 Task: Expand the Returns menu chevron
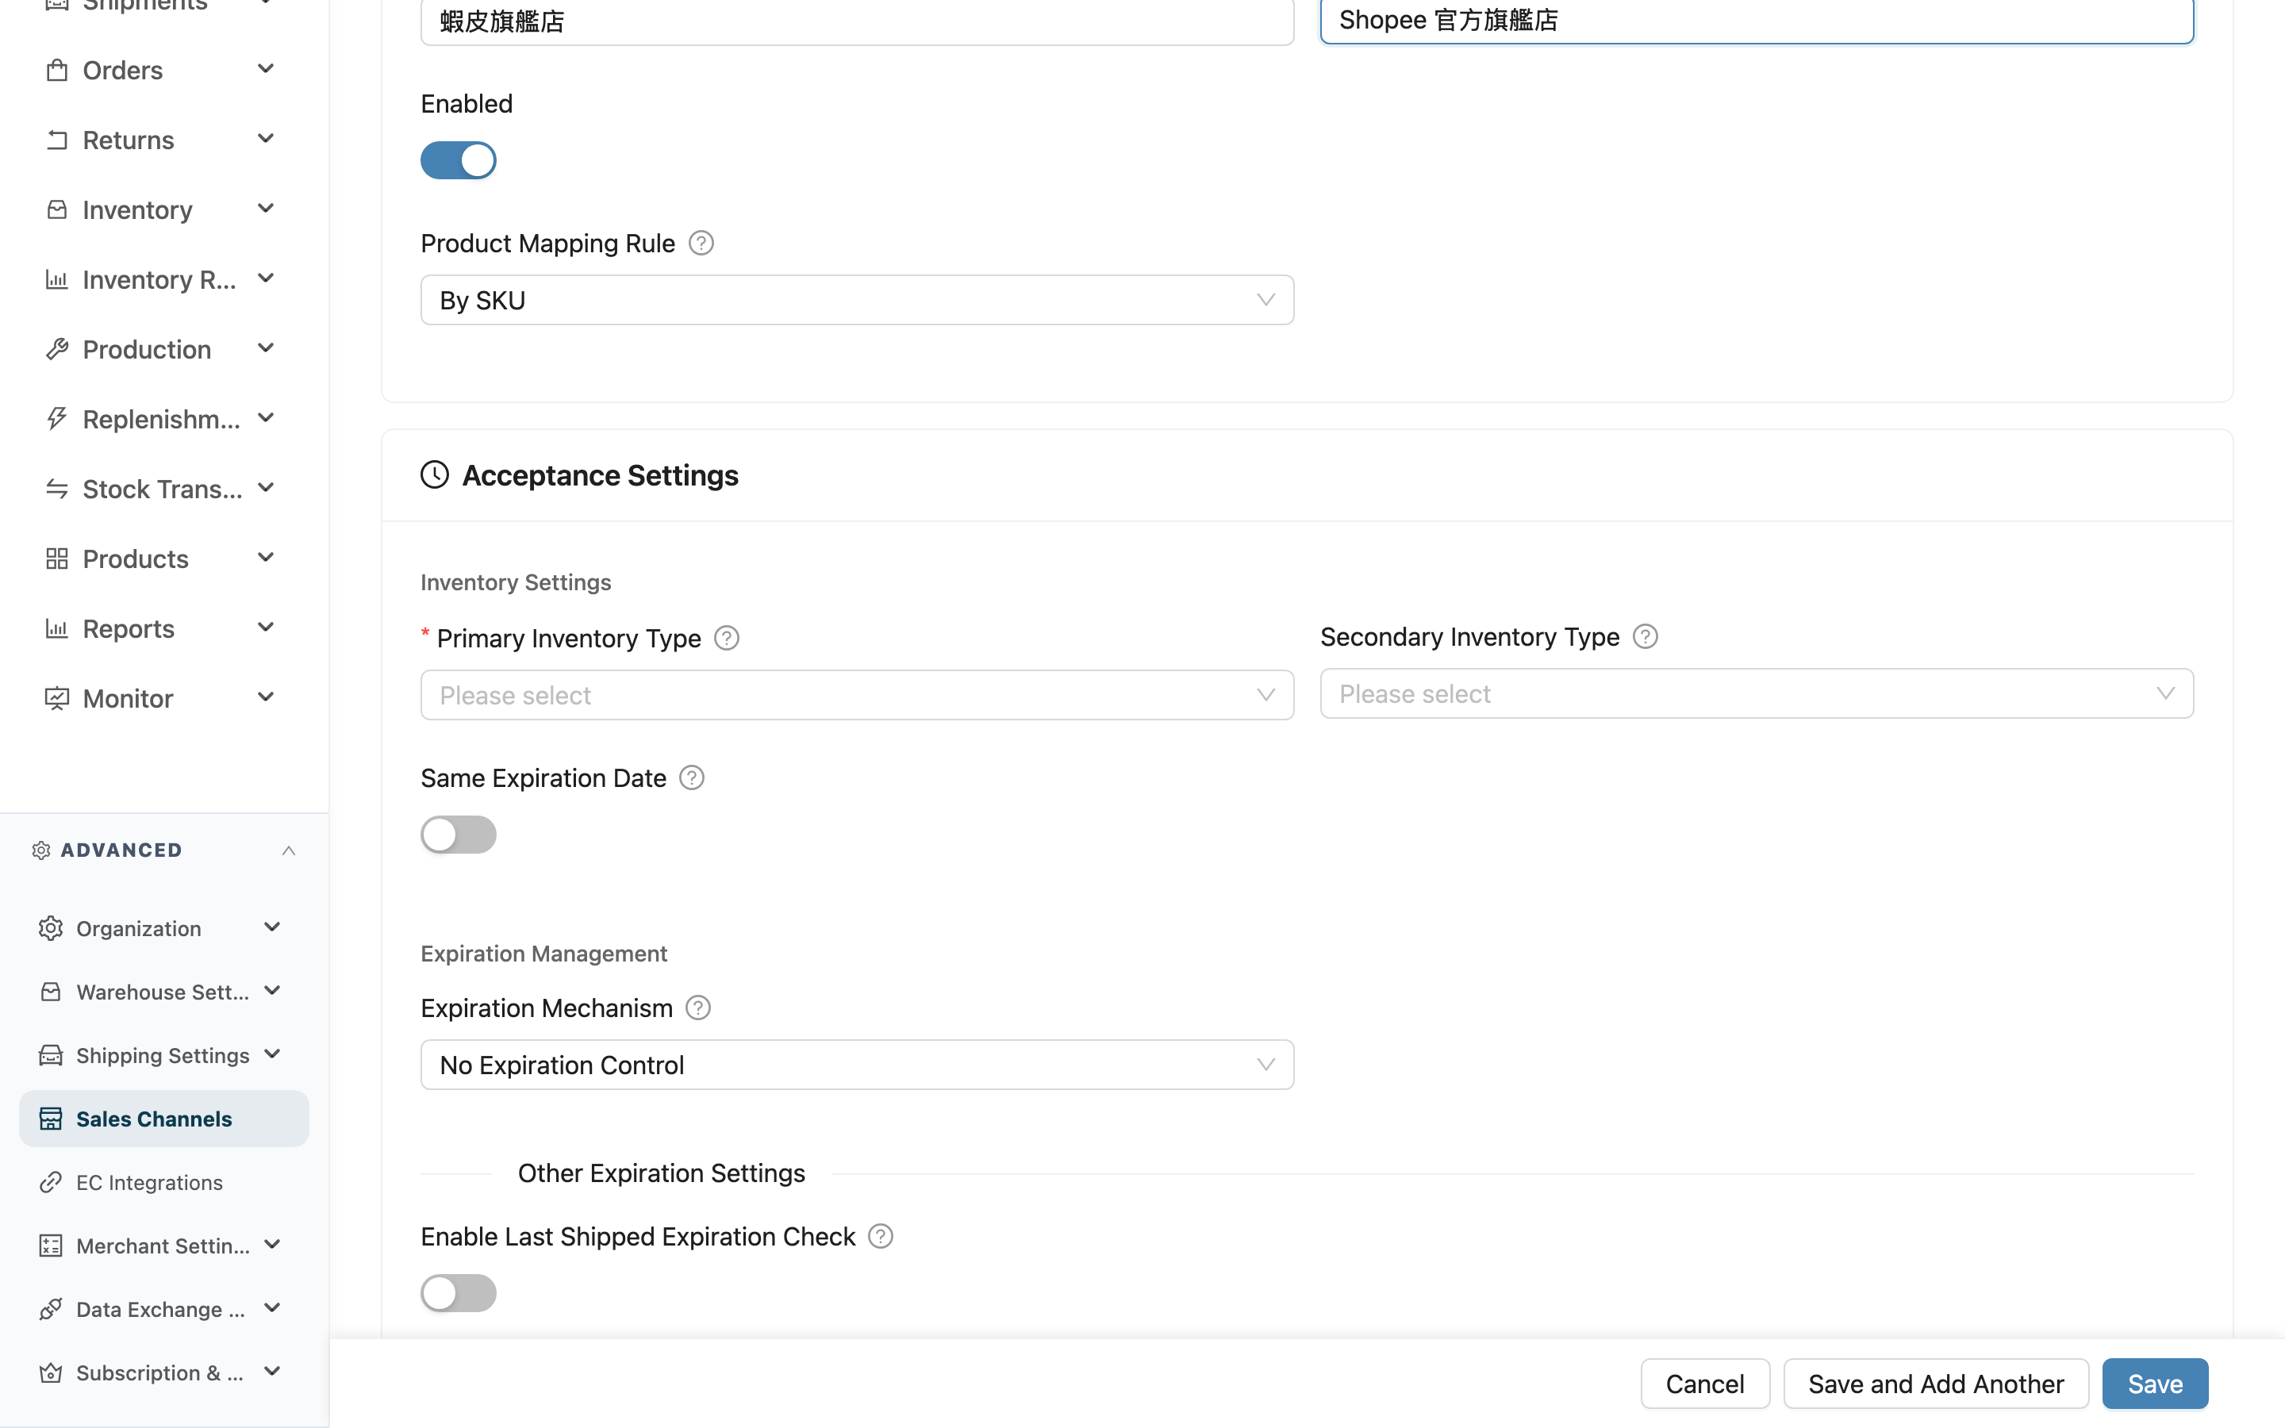(267, 139)
